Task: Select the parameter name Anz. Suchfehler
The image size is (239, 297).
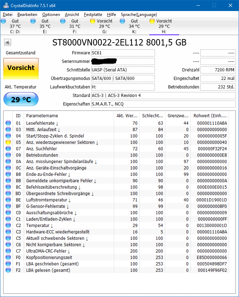Action: coord(41,149)
